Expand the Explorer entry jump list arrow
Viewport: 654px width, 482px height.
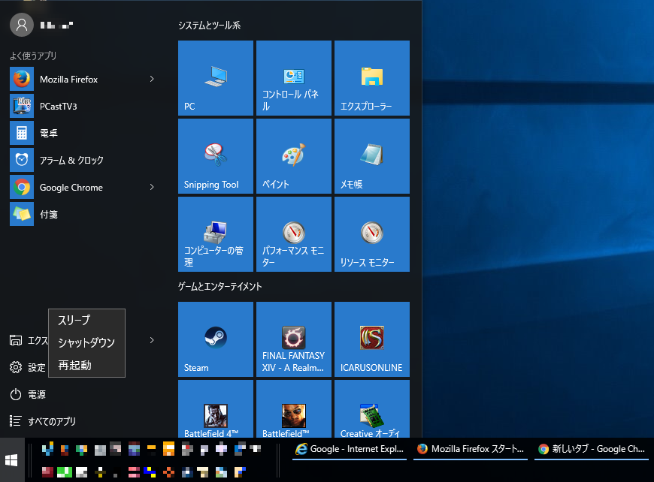tap(152, 340)
